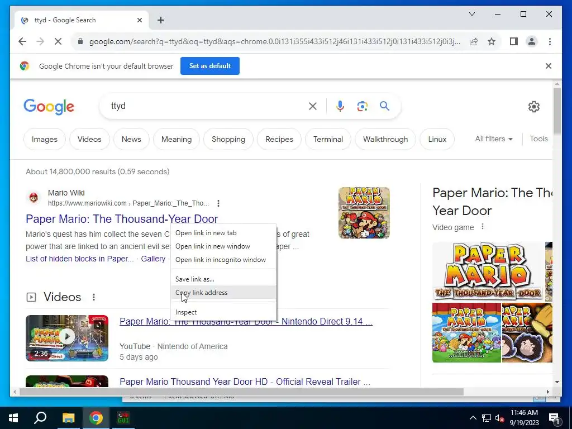Open the notification center icon

point(554,418)
